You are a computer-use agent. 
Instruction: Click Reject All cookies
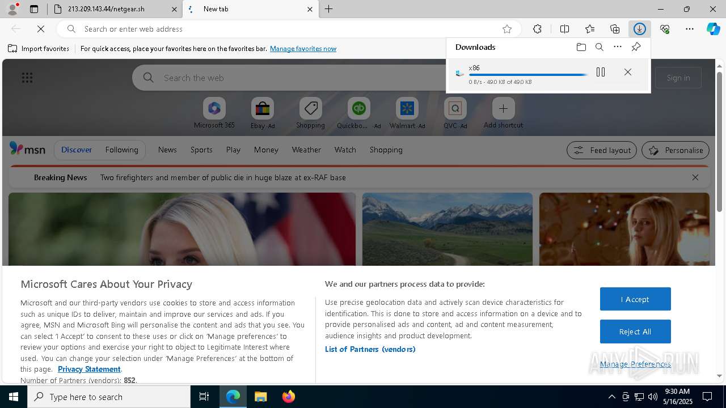click(x=635, y=331)
